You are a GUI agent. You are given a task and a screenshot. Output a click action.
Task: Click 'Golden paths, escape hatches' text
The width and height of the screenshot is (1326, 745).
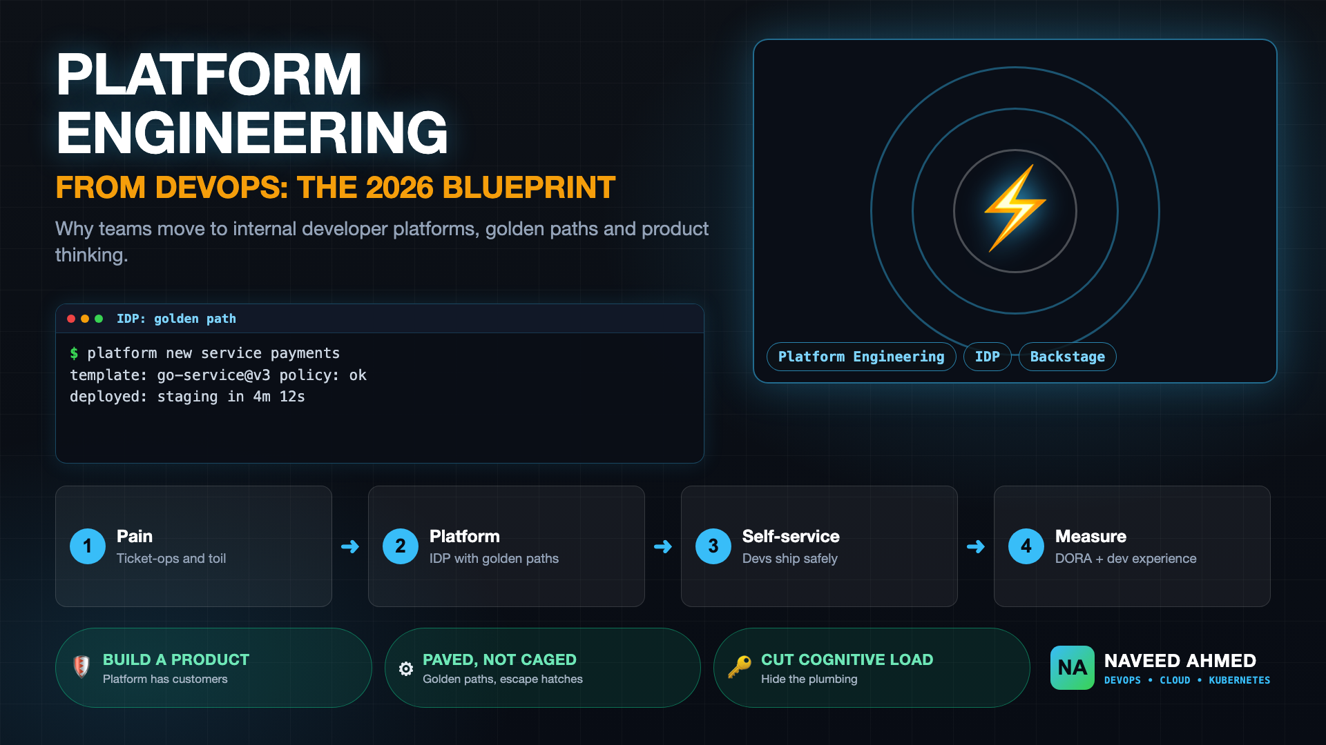click(x=503, y=679)
